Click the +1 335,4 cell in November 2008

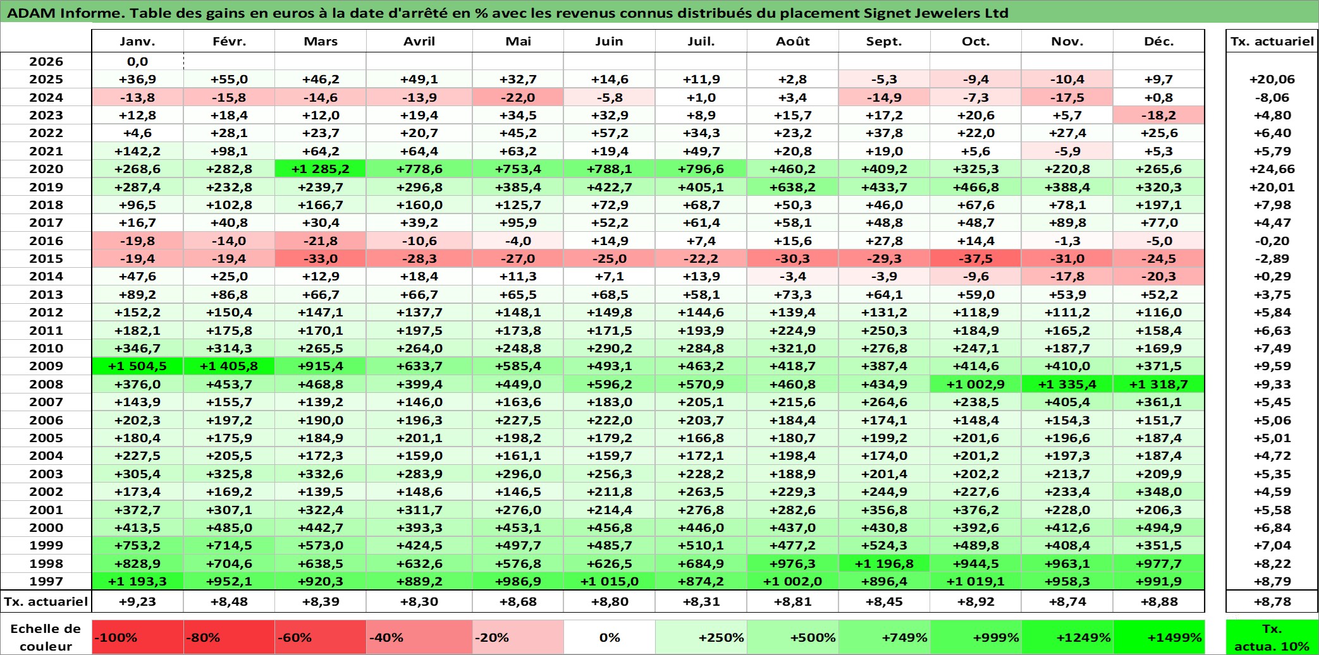(x=1067, y=384)
